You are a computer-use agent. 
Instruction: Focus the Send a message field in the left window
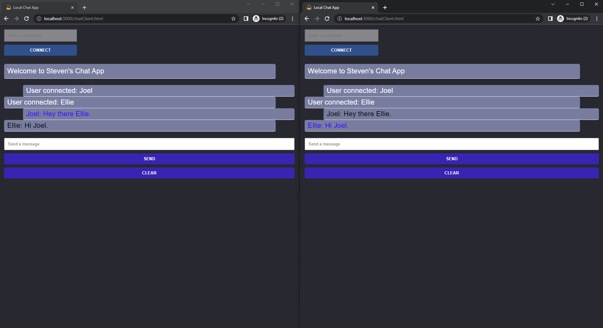(149, 144)
